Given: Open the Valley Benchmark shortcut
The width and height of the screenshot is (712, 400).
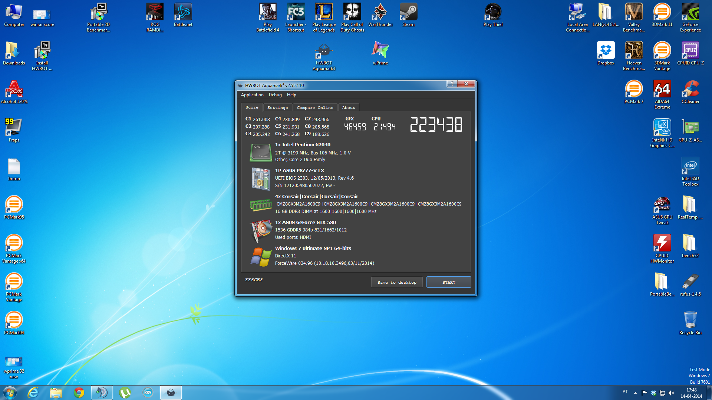Looking at the screenshot, I should click(634, 18).
